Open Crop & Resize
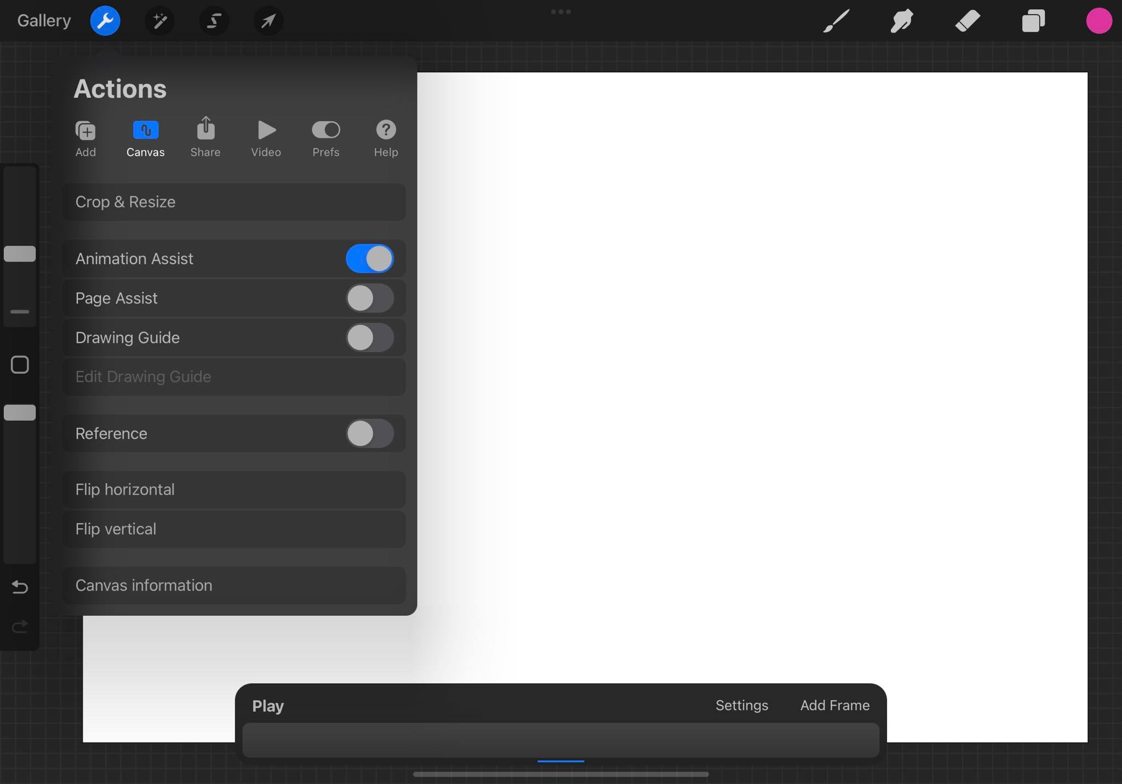Viewport: 1122px width, 784px height. click(x=234, y=202)
